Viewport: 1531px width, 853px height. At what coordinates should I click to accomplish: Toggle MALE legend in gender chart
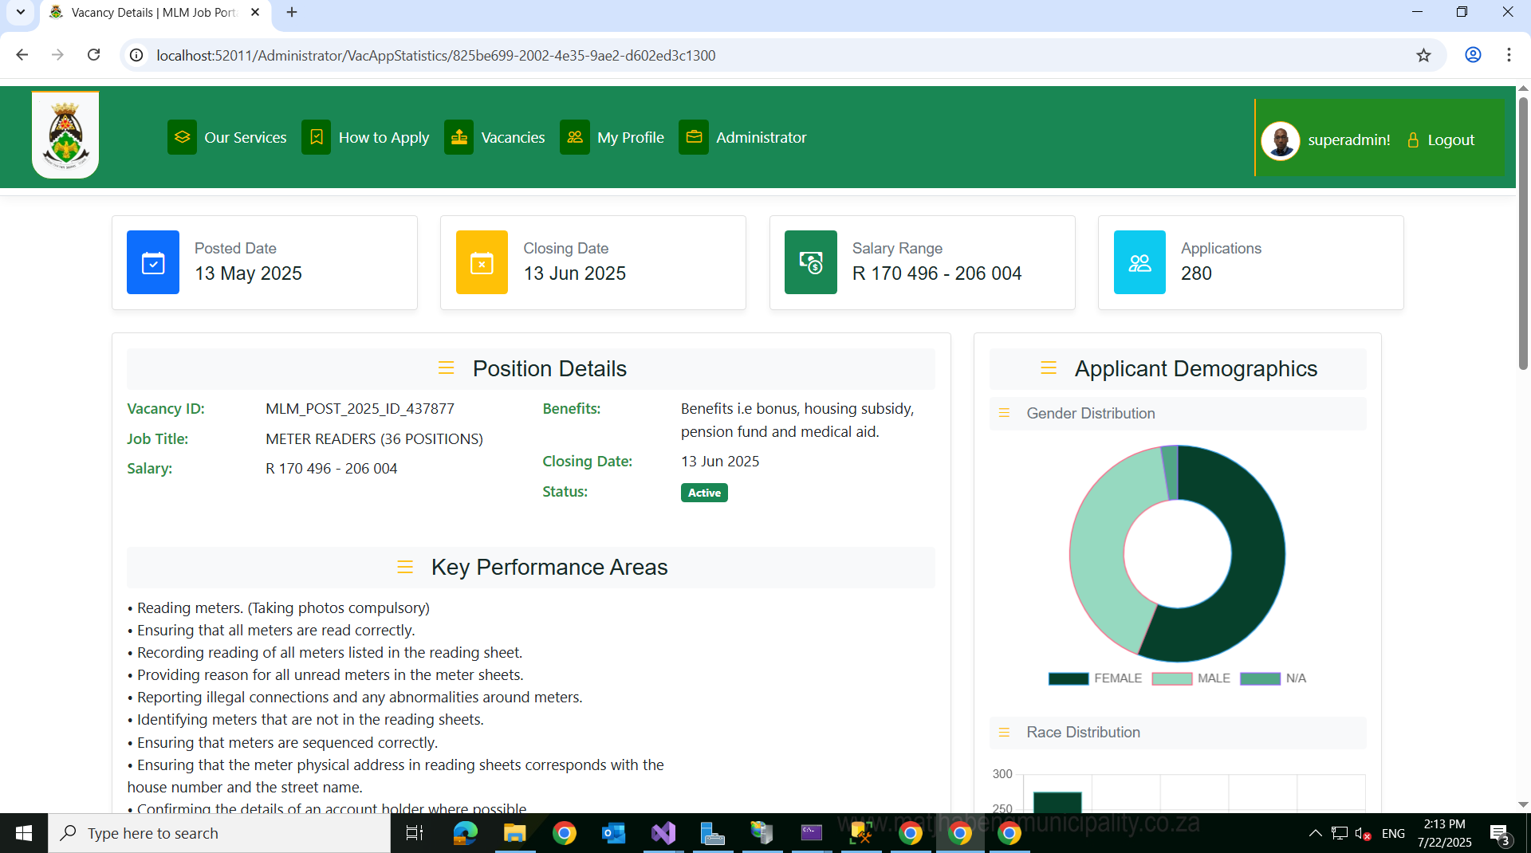1191,678
